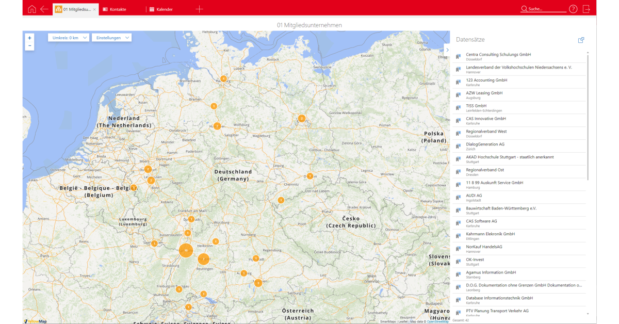Select CAS Software AG record

519,223
